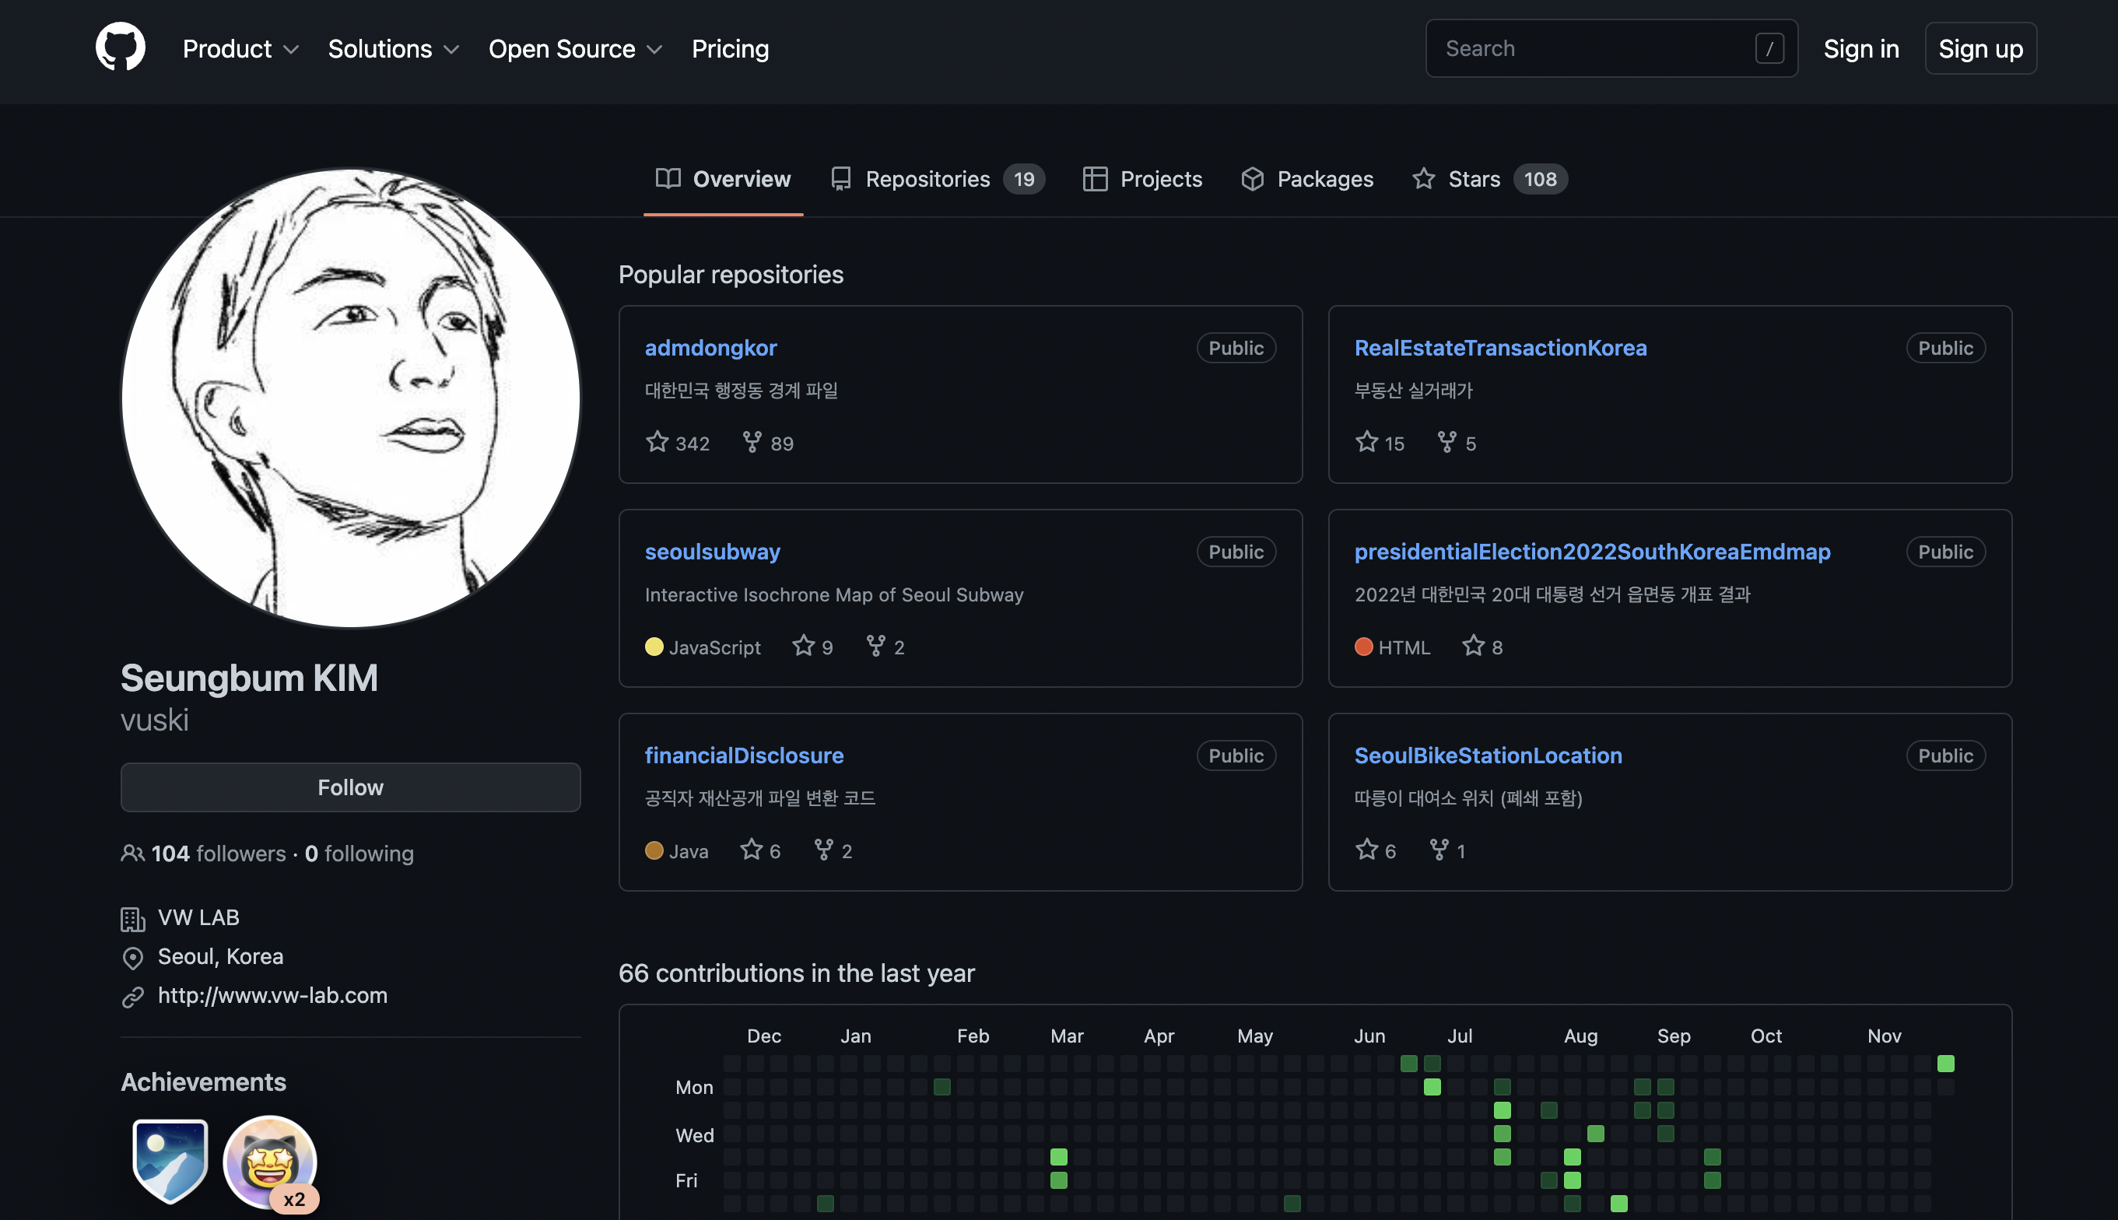This screenshot has height=1220, width=2118.
Task: Click the Projects table icon
Action: click(x=1094, y=178)
